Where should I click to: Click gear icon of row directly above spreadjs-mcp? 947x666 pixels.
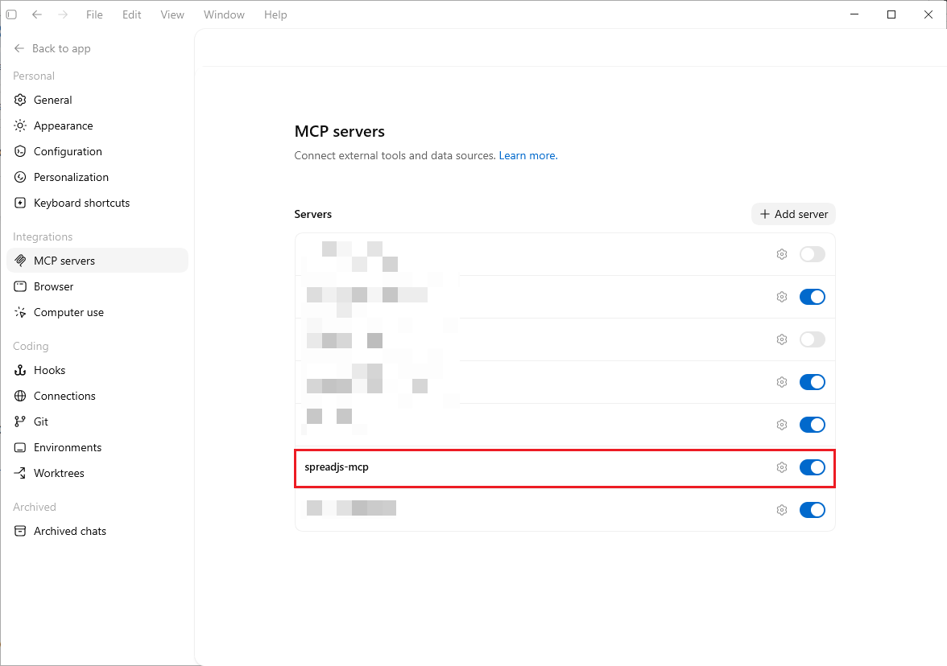click(781, 425)
